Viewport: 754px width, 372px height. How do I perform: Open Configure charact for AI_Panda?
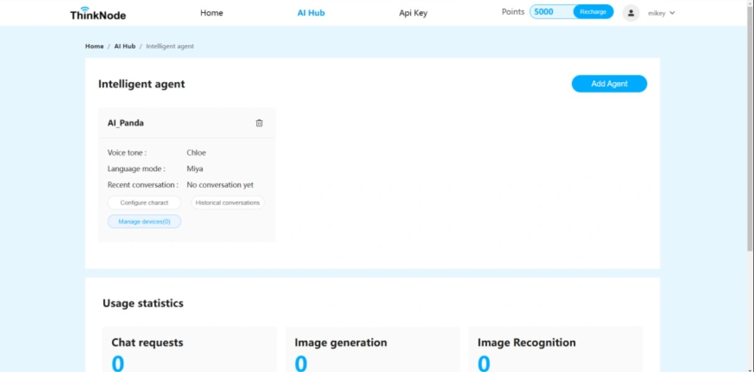point(144,203)
